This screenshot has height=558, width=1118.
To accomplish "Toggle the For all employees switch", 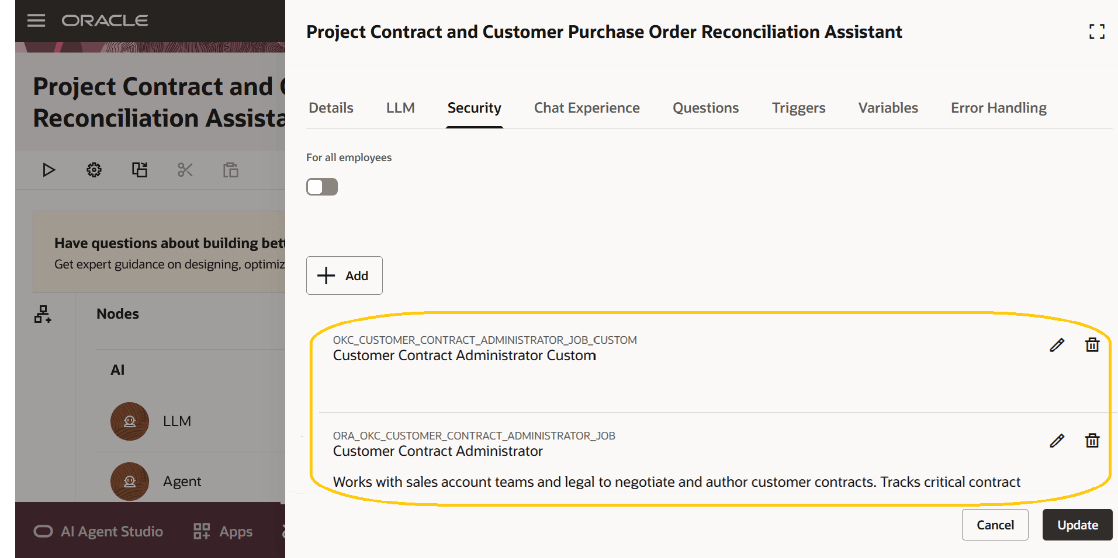I will (322, 187).
